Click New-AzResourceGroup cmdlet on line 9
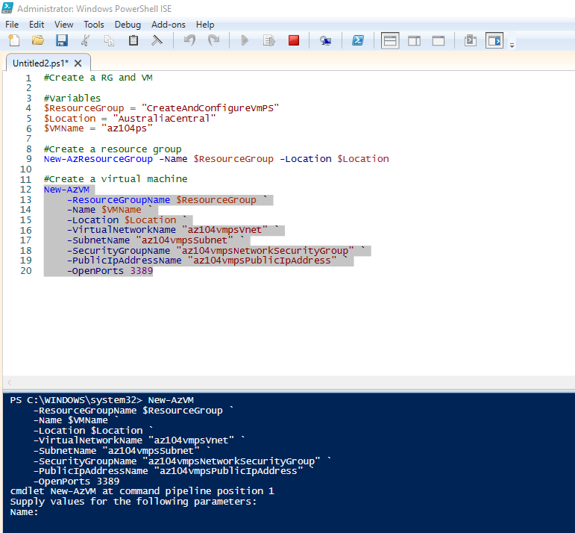The height and width of the screenshot is (533, 575). tap(98, 159)
